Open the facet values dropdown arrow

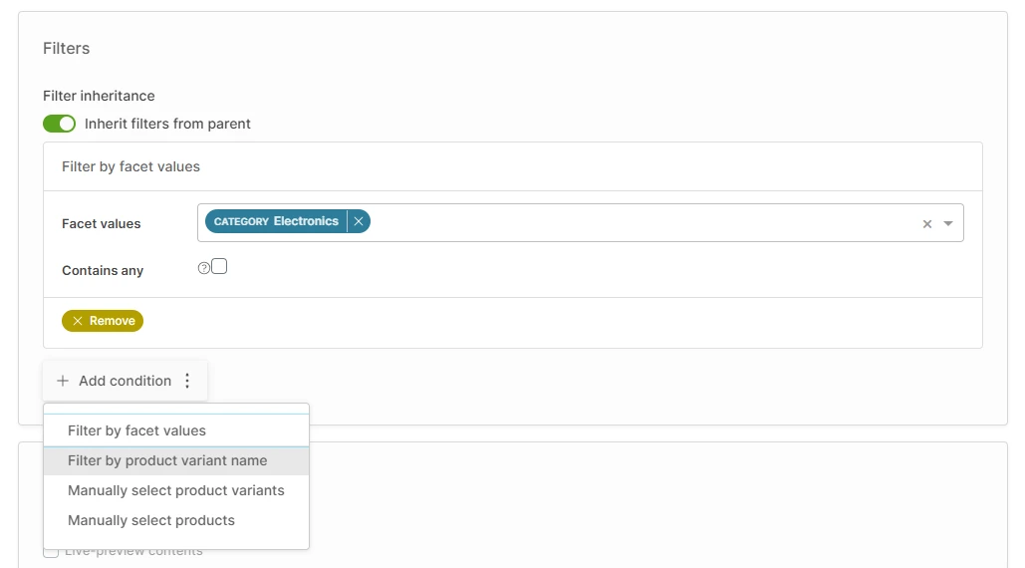948,224
